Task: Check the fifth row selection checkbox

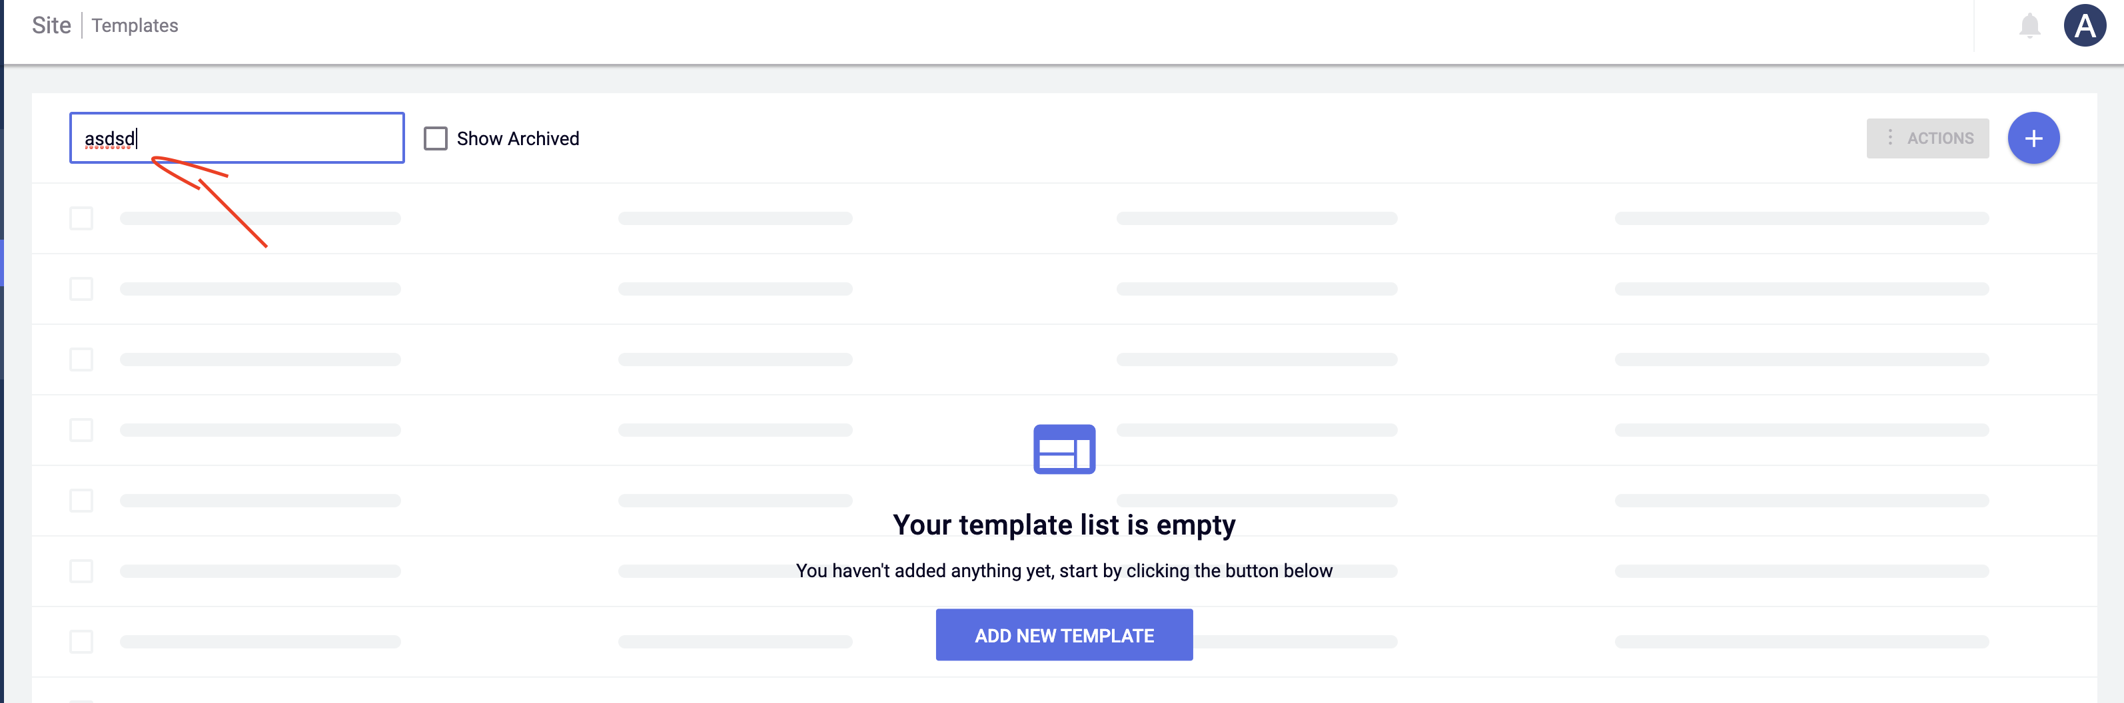Action: (x=81, y=500)
